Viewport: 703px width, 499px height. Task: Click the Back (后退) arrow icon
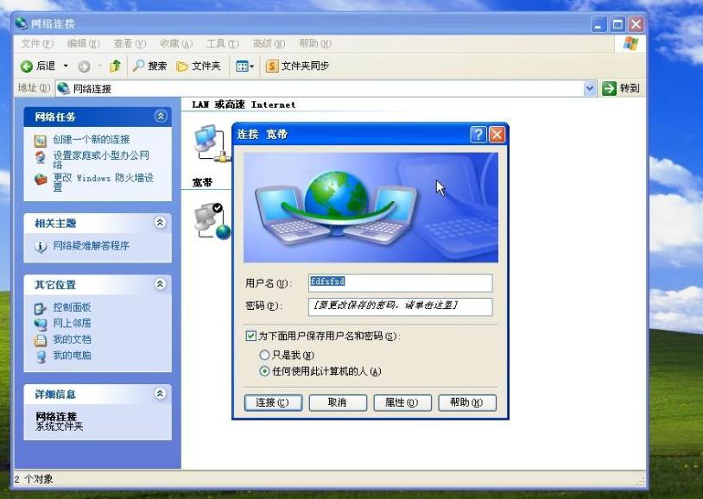pos(27,66)
